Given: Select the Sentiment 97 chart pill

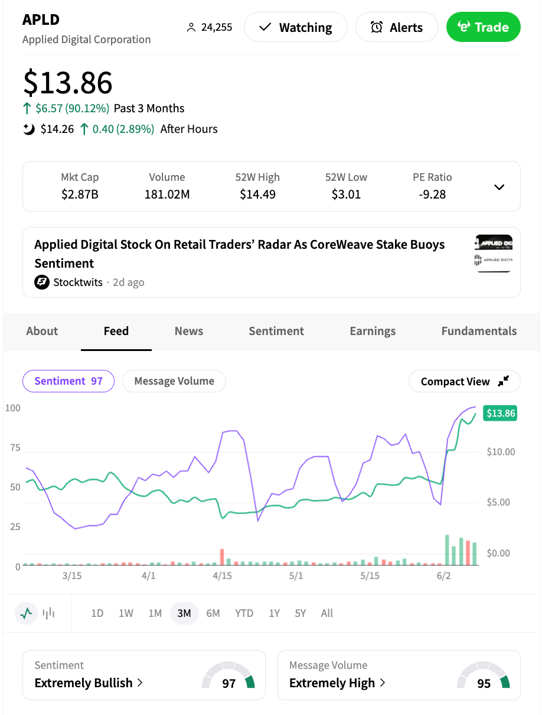Looking at the screenshot, I should (x=68, y=381).
